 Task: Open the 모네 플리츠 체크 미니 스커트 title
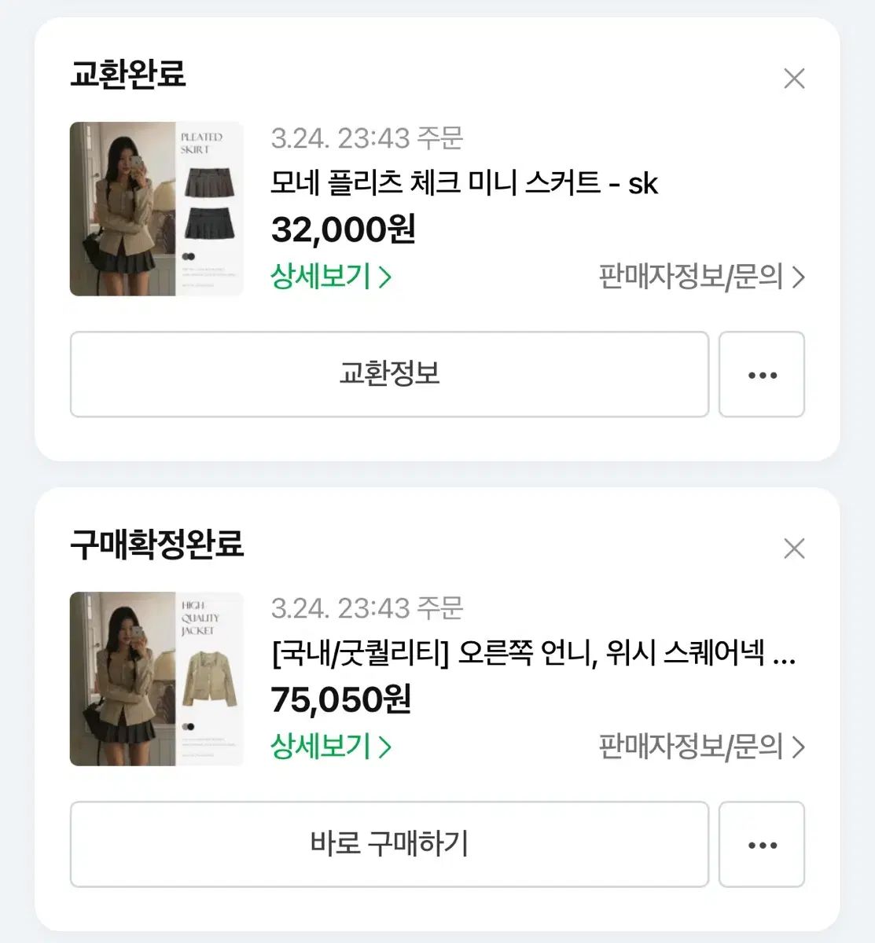464,183
